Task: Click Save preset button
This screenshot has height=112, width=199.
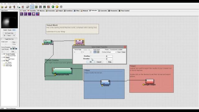Action: click(x=119, y=52)
